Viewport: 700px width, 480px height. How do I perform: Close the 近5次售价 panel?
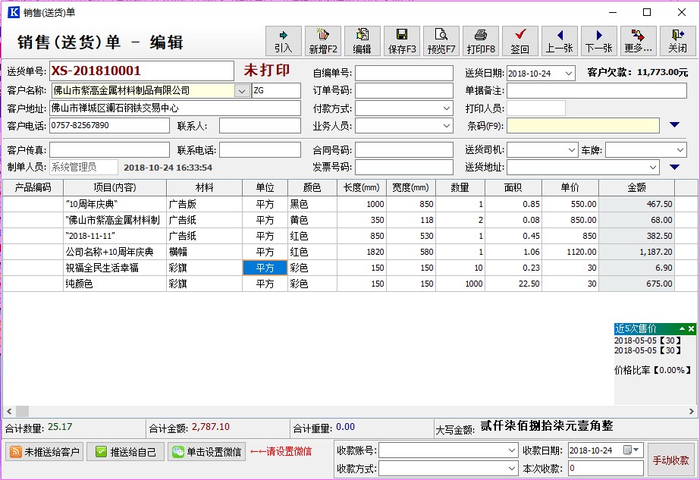pyautogui.click(x=691, y=328)
